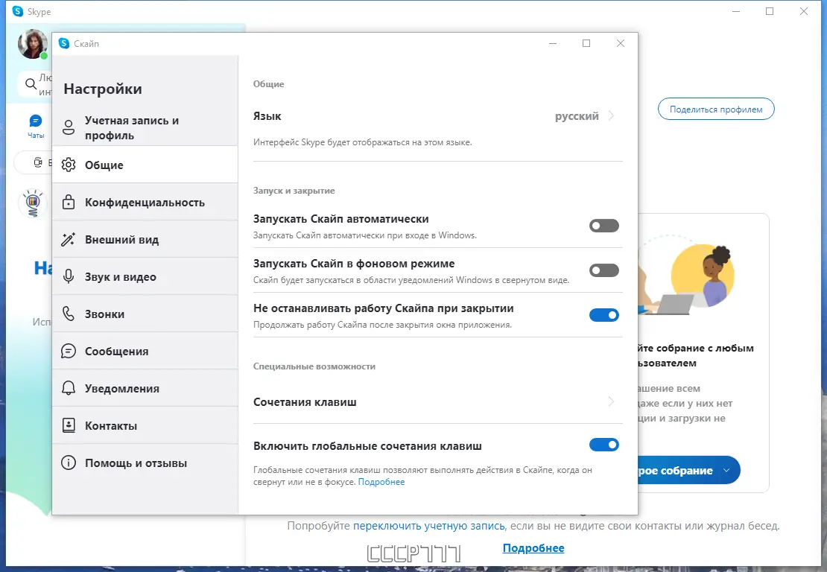Viewport: 827px width, 572px height.
Task: Click the contact card icon for Контакты
Action: (x=69, y=425)
